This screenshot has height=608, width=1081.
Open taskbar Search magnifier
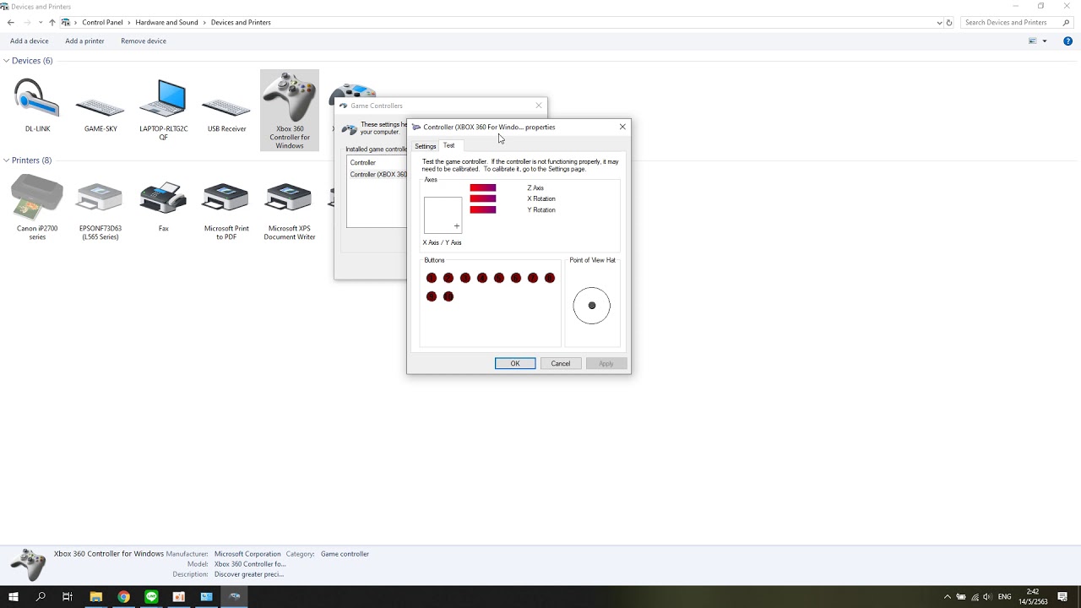point(41,596)
